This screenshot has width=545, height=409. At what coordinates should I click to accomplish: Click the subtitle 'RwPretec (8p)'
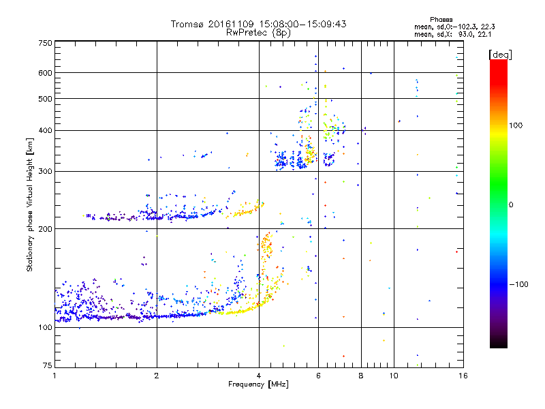click(x=258, y=33)
